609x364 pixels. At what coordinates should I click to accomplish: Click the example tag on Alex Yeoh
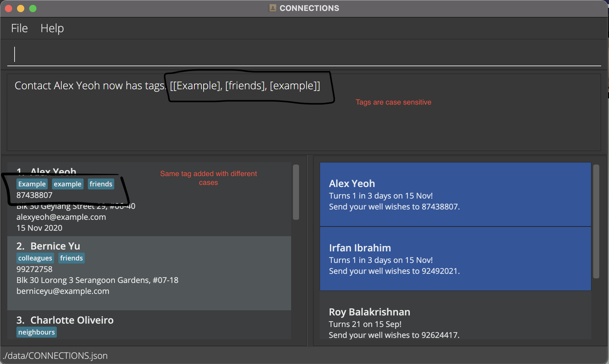click(67, 184)
